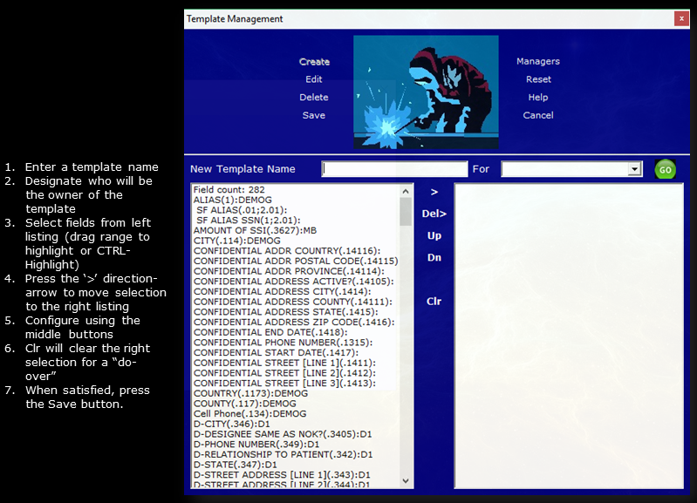Viewport: 697px width, 503px height.
Task: Click the New Template Name input field
Action: pos(394,169)
